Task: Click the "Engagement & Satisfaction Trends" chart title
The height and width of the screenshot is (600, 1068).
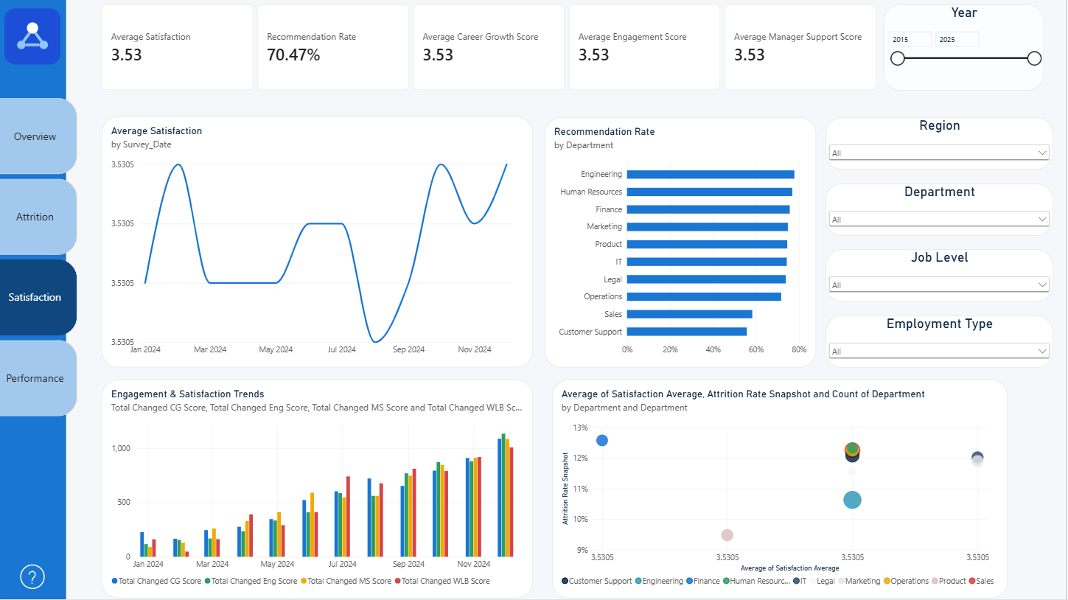Action: click(x=187, y=394)
